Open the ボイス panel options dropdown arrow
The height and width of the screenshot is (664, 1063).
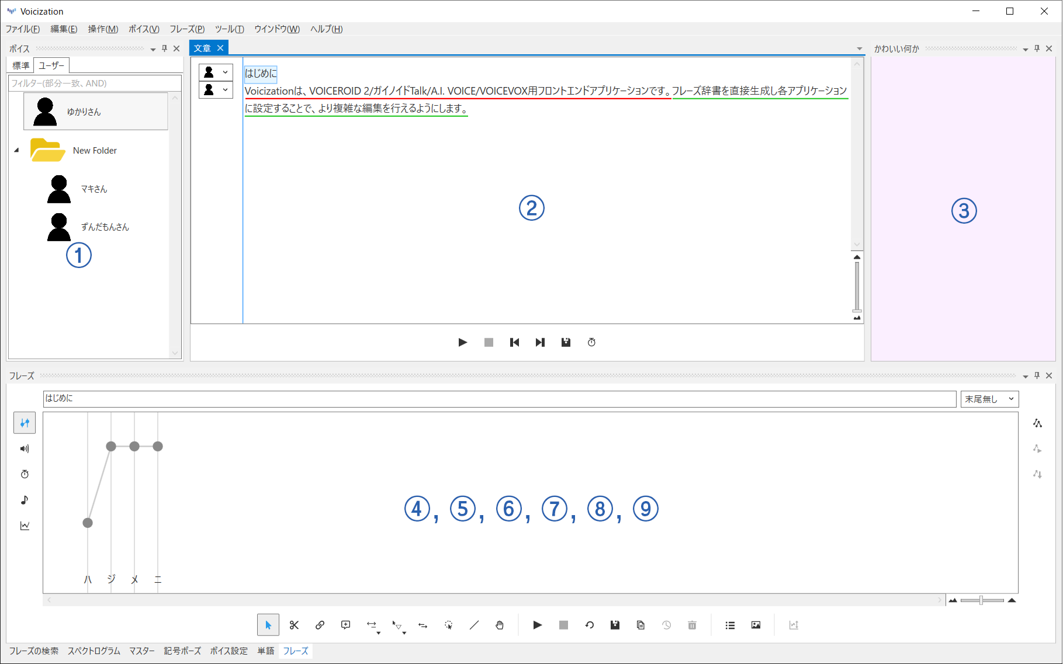(x=153, y=49)
